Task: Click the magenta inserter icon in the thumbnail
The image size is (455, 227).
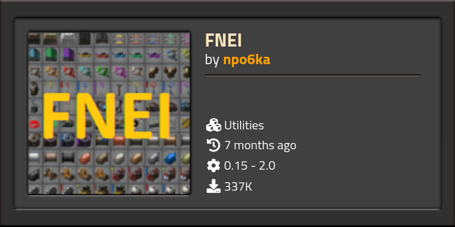Action: coord(119,72)
